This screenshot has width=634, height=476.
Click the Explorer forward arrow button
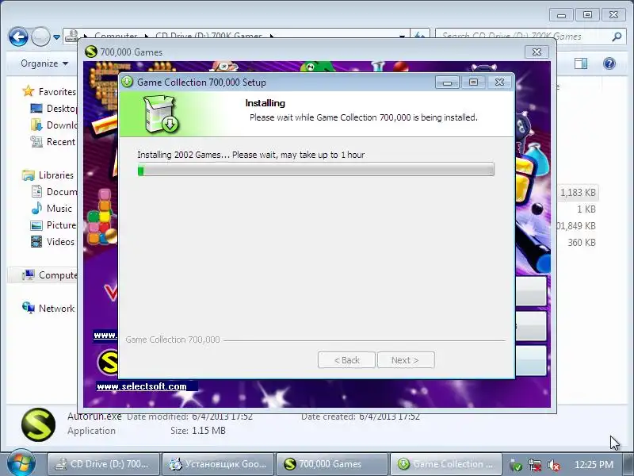coord(40,36)
